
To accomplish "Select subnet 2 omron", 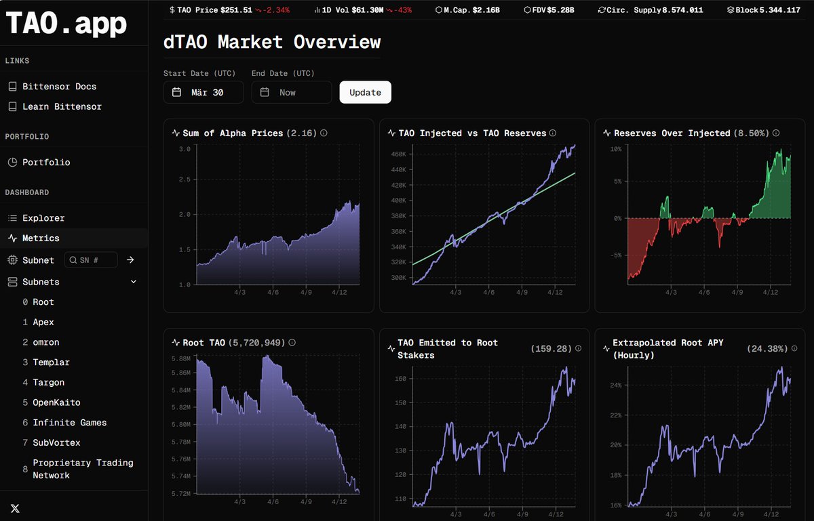I will pos(41,343).
